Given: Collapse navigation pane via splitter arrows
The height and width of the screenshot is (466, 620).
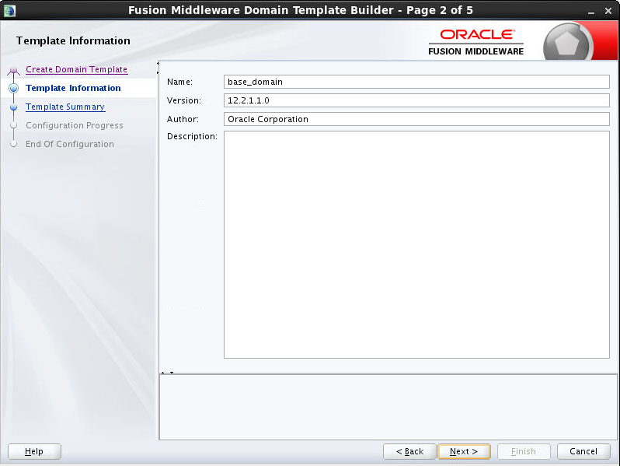Looking at the screenshot, I should coord(158,68).
